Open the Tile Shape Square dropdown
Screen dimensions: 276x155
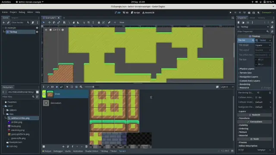click(x=263, y=45)
